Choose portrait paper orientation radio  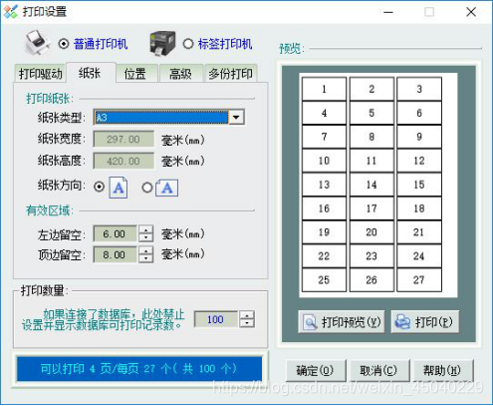[99, 187]
